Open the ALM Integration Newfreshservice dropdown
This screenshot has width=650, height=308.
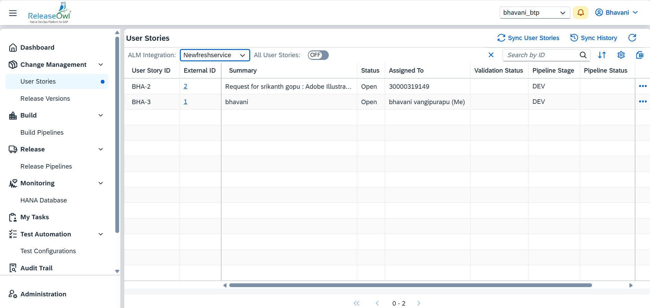(215, 55)
